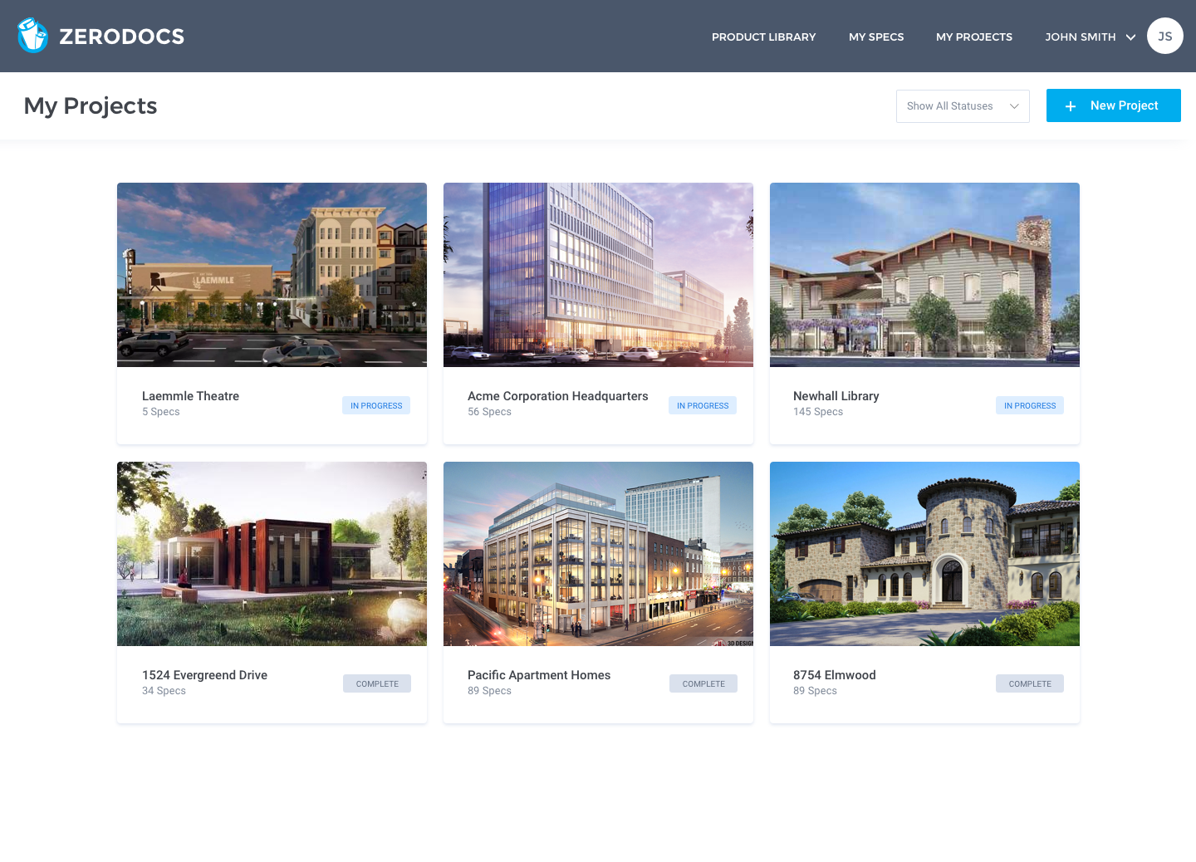Screen dimensions: 1196x862
Task: Click the '145 Specs' text
Action: coord(818,412)
